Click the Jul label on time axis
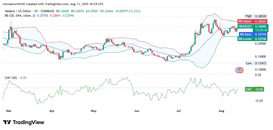This screenshot has height=130, width=273. coord(178,111)
